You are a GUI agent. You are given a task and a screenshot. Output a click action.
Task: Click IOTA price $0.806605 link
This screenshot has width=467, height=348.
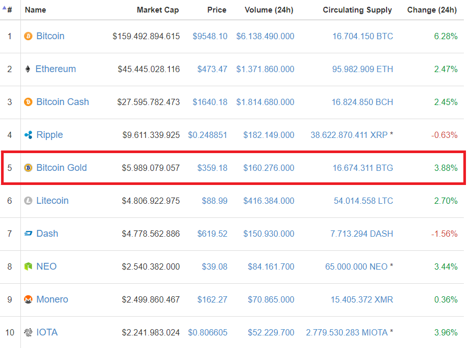click(x=207, y=332)
